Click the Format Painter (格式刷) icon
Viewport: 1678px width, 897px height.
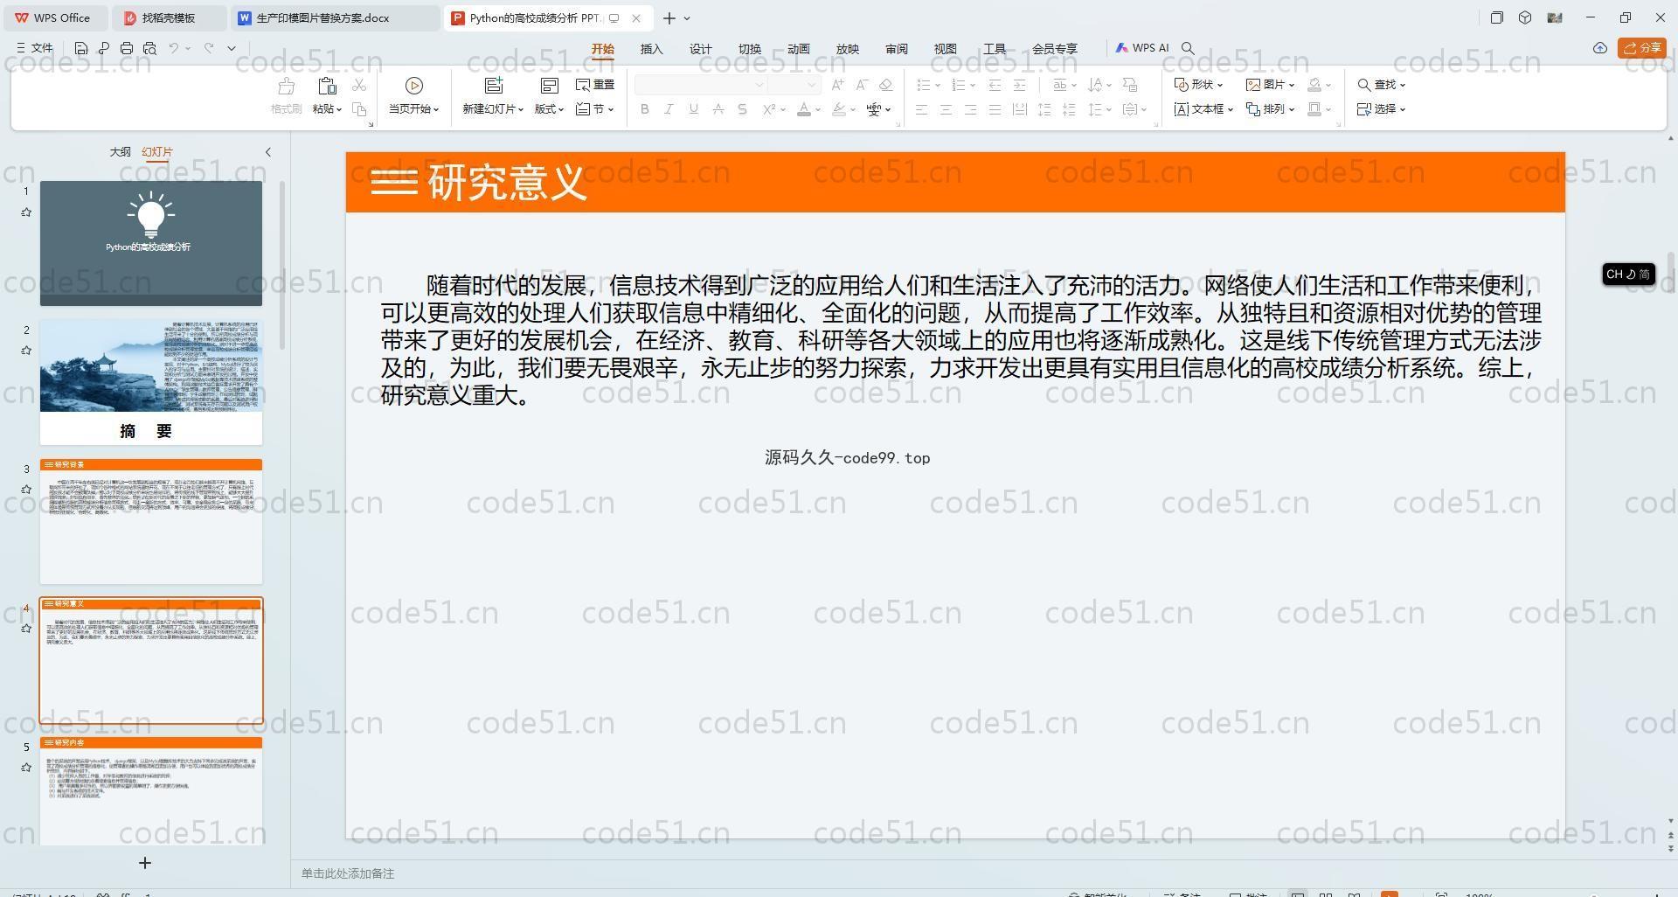tap(286, 86)
